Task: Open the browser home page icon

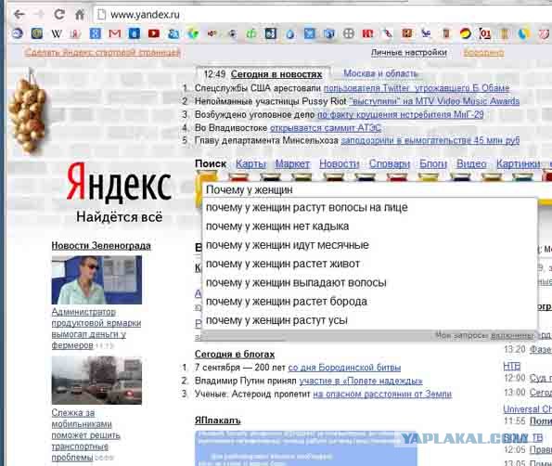Action: (x=80, y=15)
